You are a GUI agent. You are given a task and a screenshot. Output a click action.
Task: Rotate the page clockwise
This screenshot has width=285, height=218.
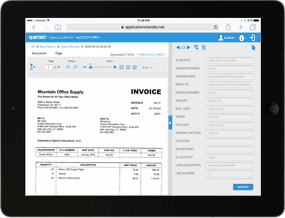75,67
